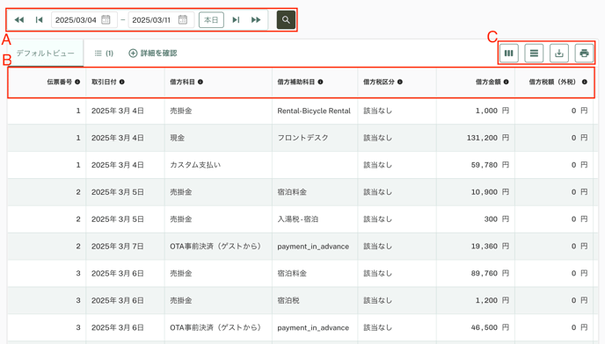
Task: Click the skip-to-next day icon
Action: [236, 19]
